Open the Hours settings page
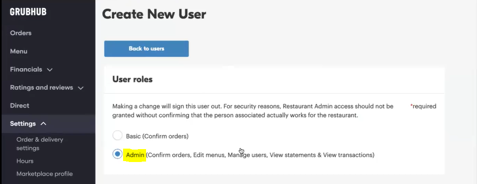The width and height of the screenshot is (477, 184). pyautogui.click(x=25, y=161)
